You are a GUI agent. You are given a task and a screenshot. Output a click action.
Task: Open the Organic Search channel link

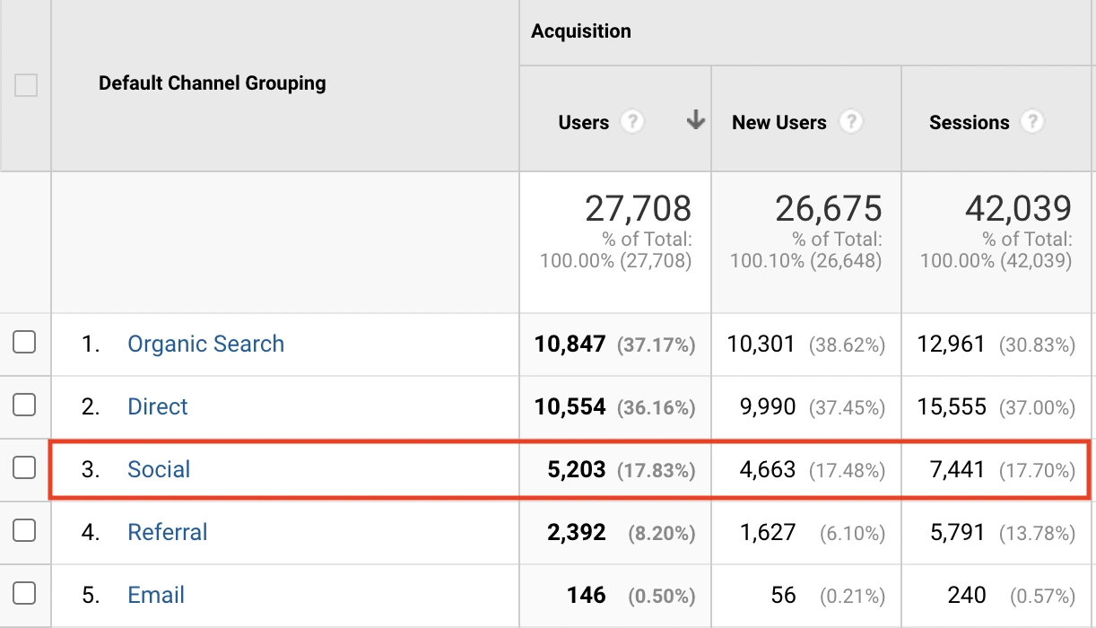[205, 344]
